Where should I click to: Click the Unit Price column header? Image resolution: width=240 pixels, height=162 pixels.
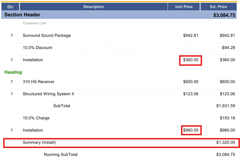tap(184, 7)
